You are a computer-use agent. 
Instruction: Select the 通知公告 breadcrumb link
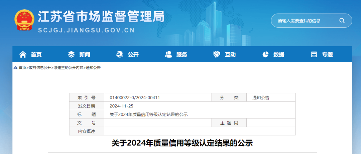[93, 68]
